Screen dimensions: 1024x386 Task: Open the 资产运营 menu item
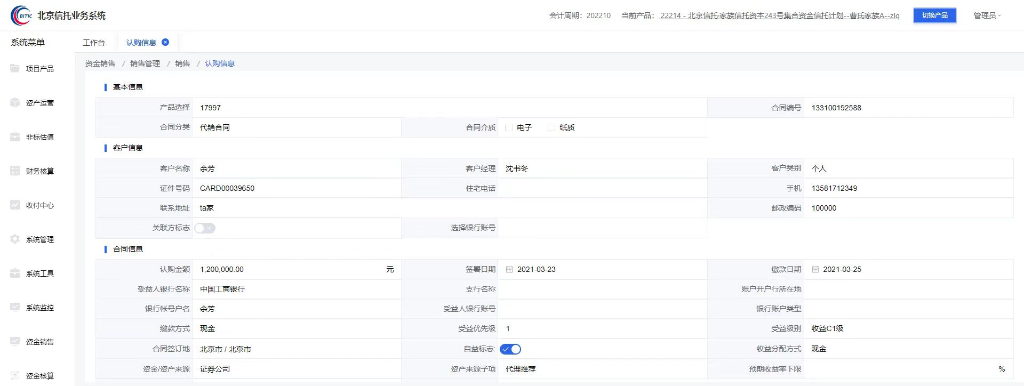(40, 102)
